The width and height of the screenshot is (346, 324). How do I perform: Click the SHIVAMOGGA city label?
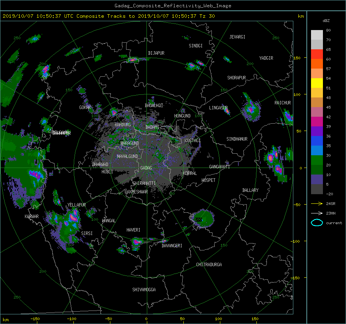click(x=144, y=290)
